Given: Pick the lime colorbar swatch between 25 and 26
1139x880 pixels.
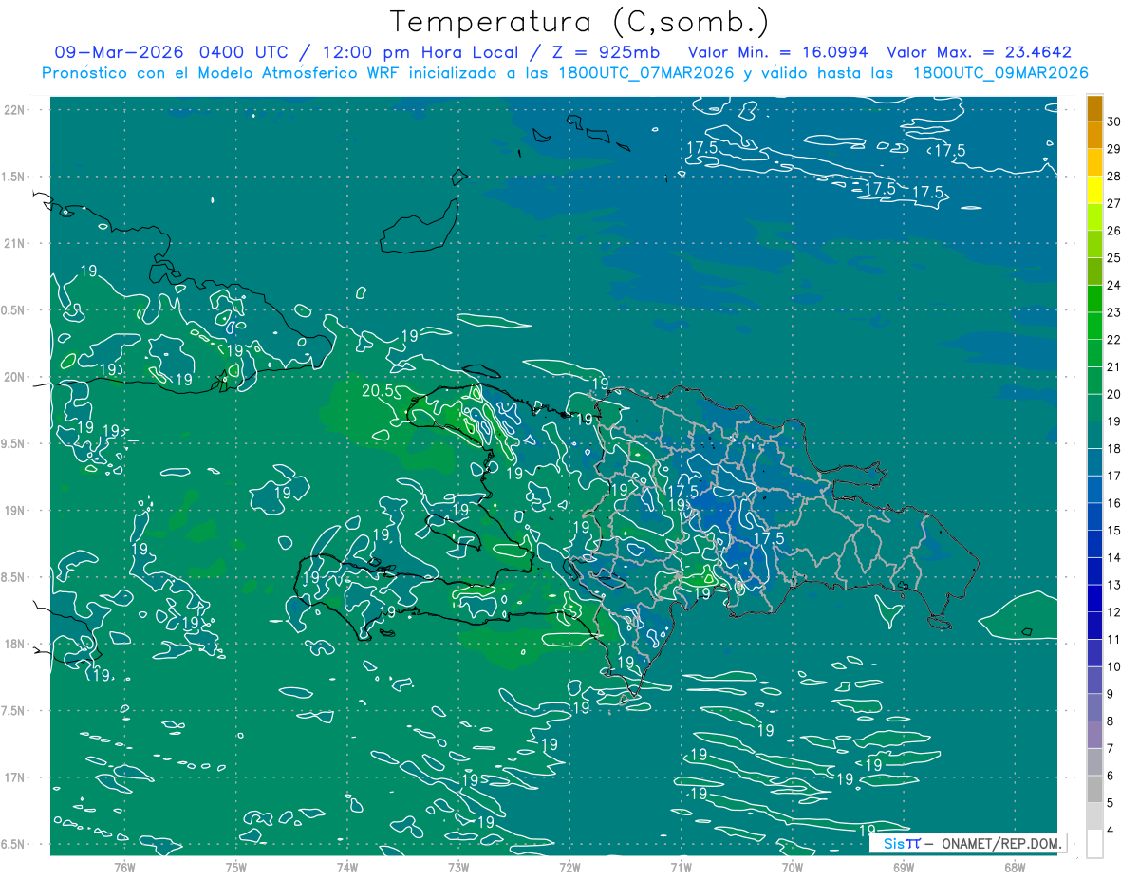Looking at the screenshot, I should (x=1094, y=244).
